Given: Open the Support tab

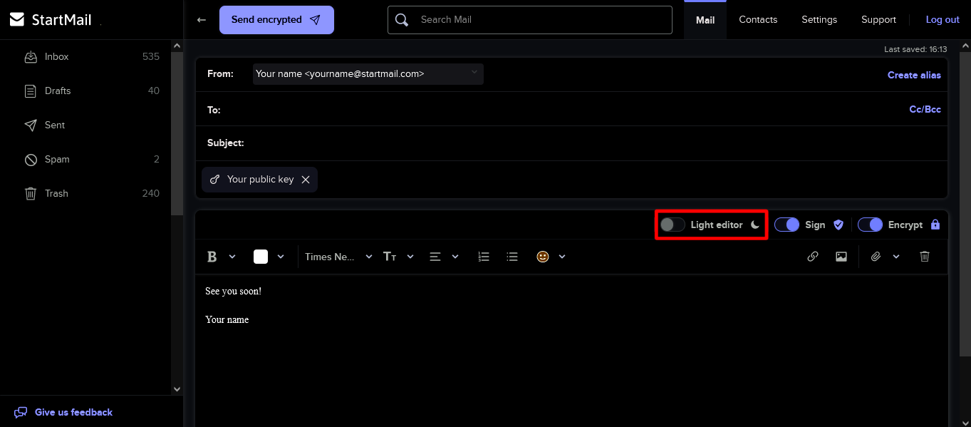Looking at the screenshot, I should [x=878, y=20].
